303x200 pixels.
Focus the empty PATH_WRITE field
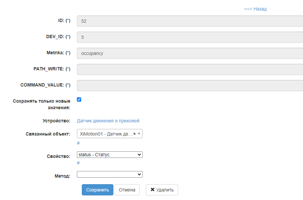pos(190,69)
